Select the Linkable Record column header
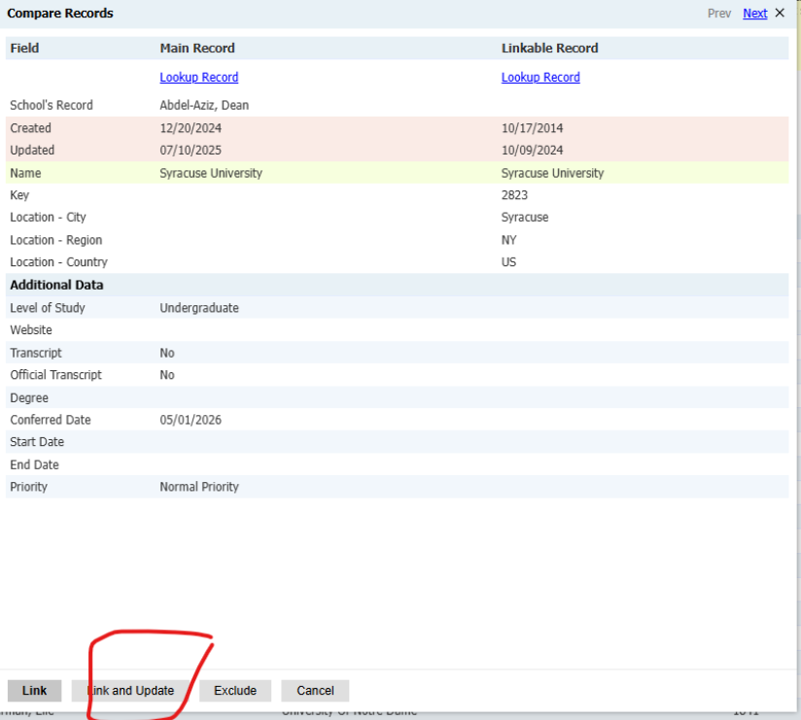The image size is (801, 720). point(549,48)
